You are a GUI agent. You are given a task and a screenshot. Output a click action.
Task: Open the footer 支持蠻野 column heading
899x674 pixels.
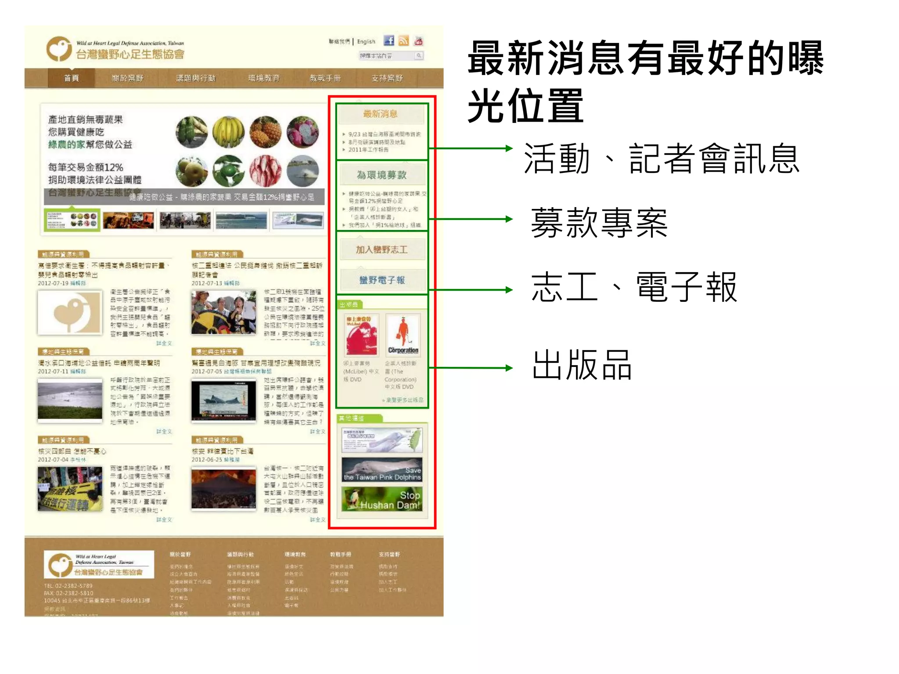coord(389,554)
